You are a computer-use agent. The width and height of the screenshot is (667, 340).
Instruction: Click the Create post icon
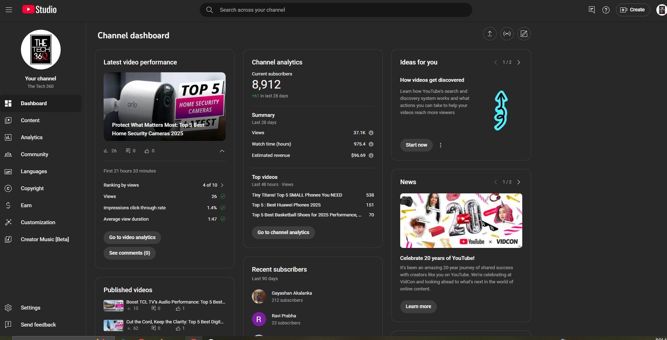point(524,34)
